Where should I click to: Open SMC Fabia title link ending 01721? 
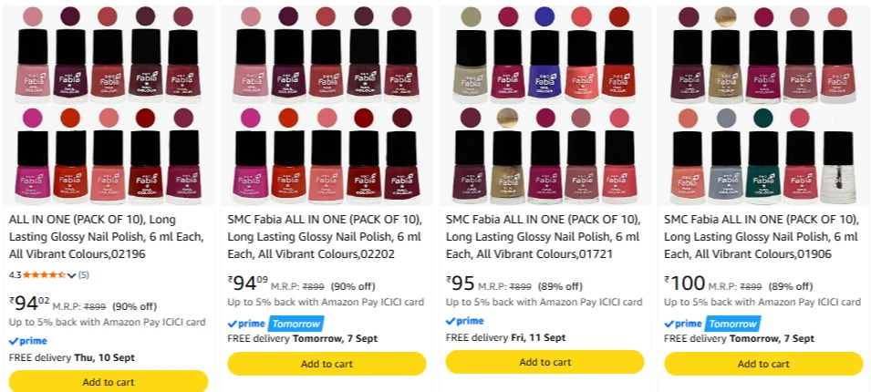(544, 236)
